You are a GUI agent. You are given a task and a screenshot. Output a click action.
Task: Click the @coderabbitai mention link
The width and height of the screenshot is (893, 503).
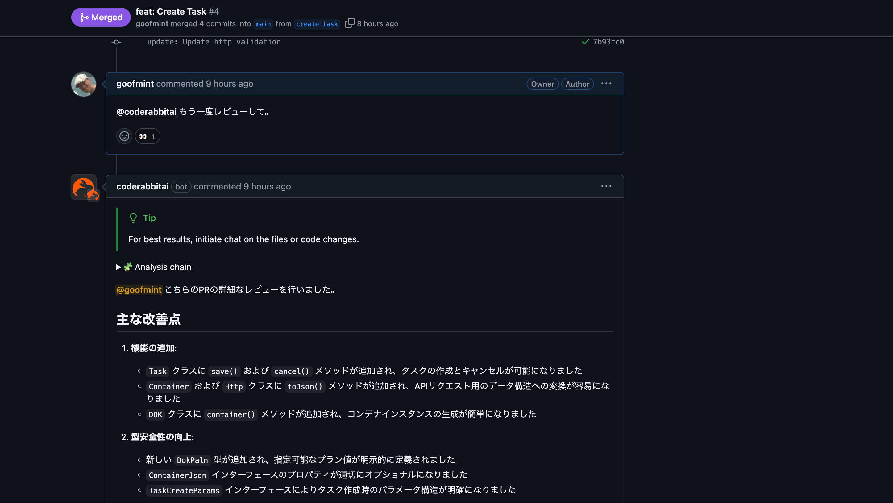pyautogui.click(x=146, y=112)
